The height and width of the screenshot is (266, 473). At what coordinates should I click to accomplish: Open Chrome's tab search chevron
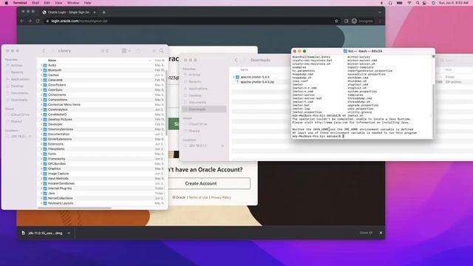pyautogui.click(x=380, y=13)
